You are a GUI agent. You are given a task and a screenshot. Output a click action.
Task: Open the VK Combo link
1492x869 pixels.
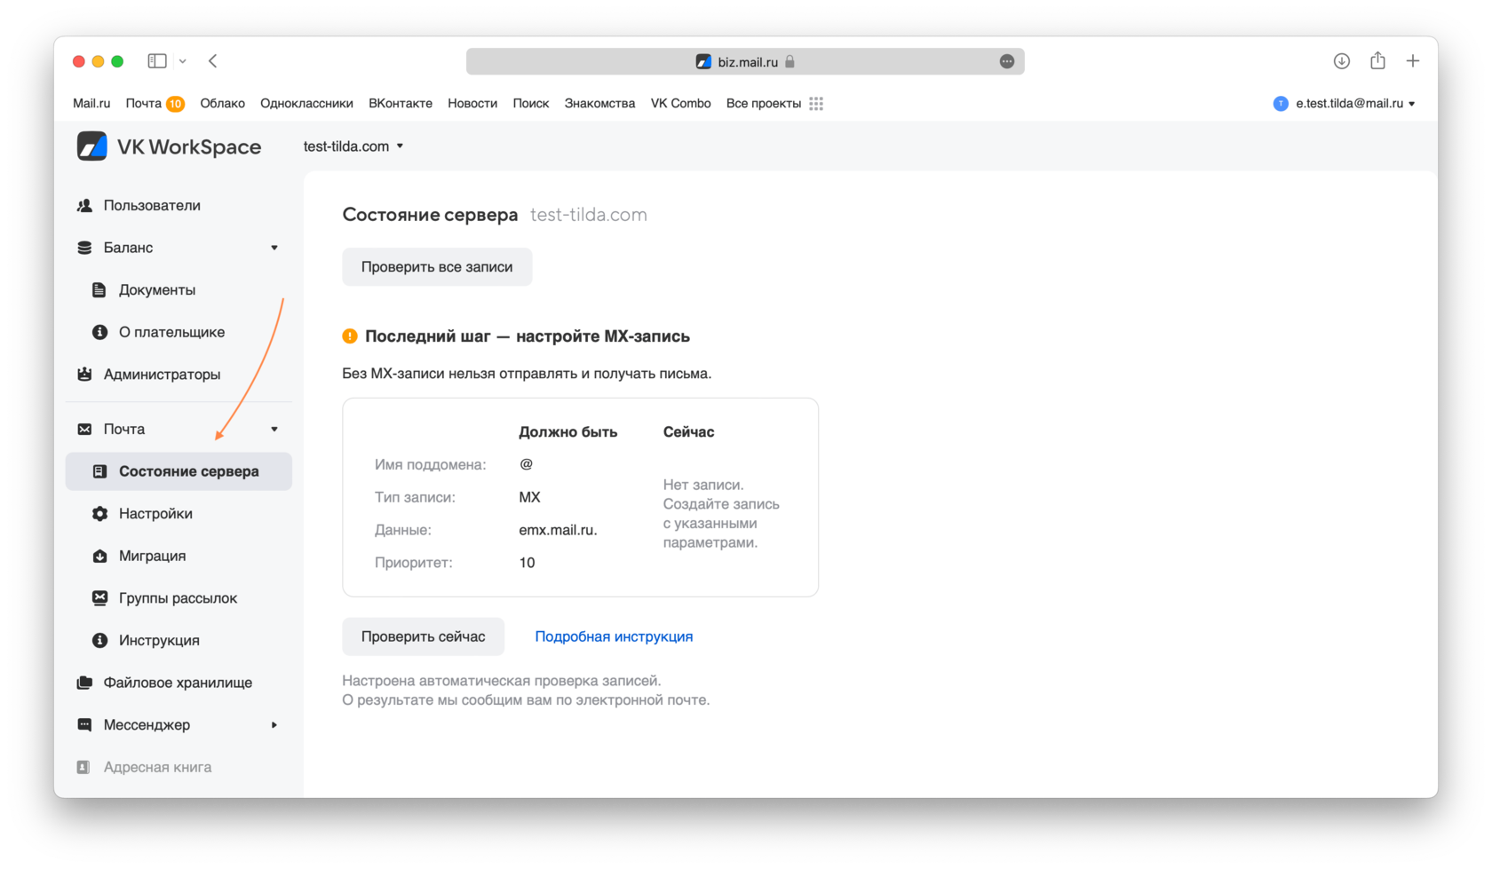click(x=681, y=104)
